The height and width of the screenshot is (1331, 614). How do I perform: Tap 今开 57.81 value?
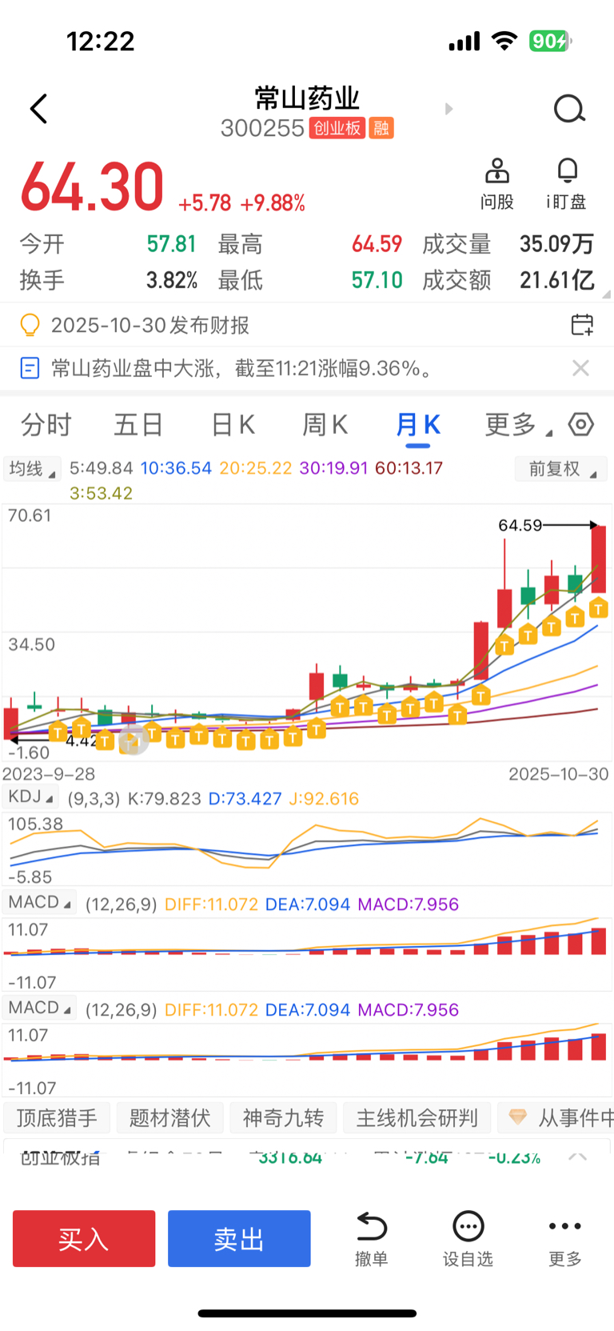172,243
